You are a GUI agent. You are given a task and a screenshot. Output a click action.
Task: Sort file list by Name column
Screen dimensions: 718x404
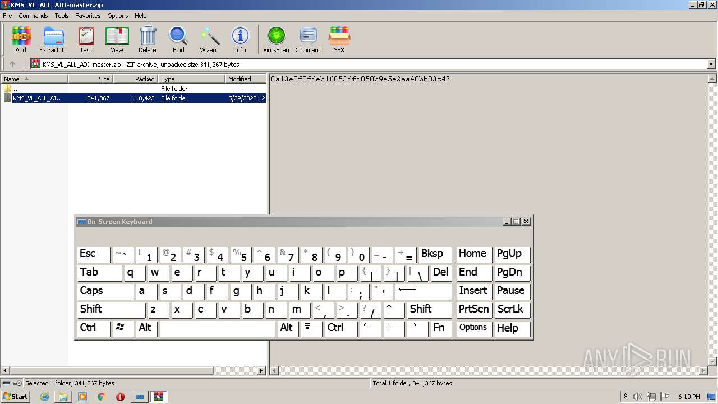pos(34,79)
